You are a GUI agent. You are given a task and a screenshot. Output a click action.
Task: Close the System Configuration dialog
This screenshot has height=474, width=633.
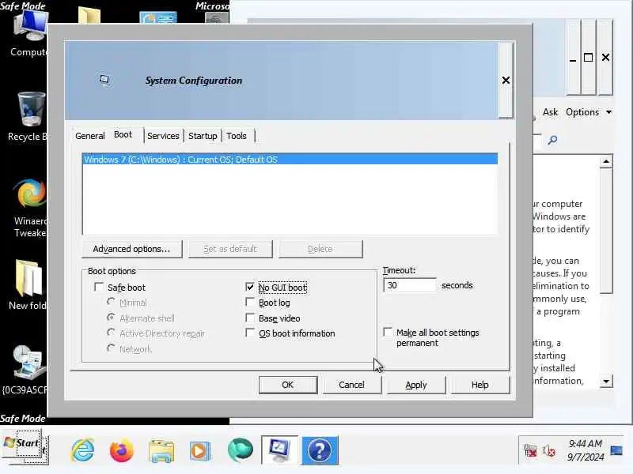click(506, 81)
